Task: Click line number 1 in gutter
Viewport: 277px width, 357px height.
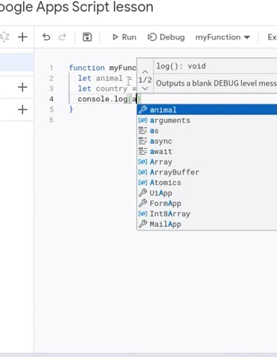Action: tap(51, 68)
